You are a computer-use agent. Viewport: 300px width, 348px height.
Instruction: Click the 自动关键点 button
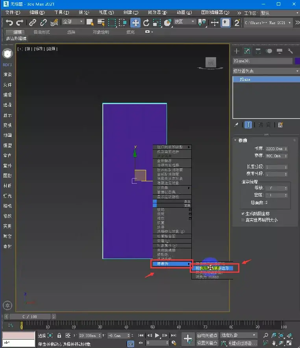pyautogui.click(x=207, y=335)
